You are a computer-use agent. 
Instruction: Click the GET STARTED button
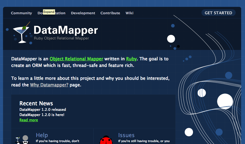(218, 13)
